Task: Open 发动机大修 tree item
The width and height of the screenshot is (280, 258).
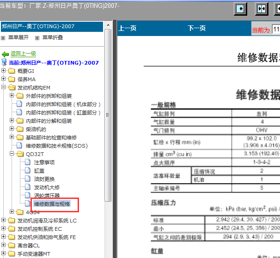Action: (47, 187)
